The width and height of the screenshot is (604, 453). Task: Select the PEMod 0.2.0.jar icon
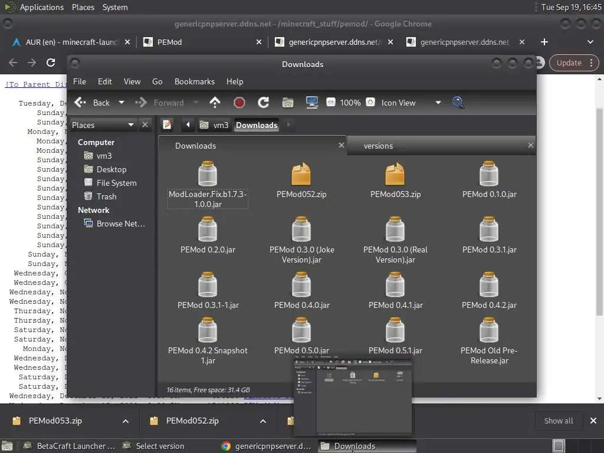pos(208,229)
